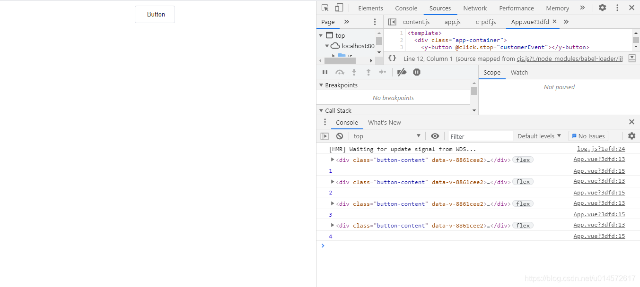
Task: Toggle pause on exceptions button
Action: point(417,72)
